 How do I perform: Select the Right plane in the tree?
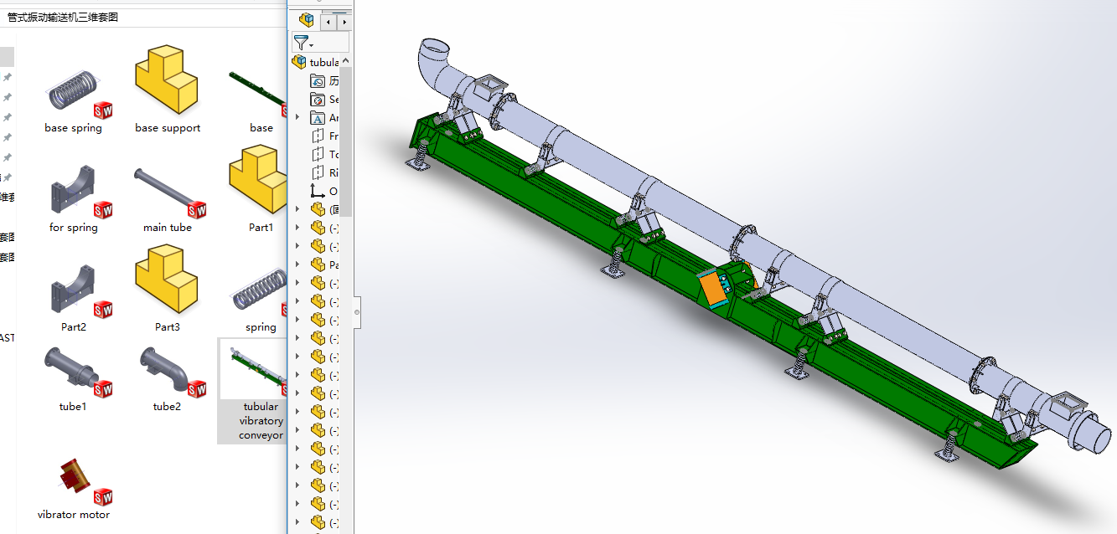pyautogui.click(x=325, y=173)
